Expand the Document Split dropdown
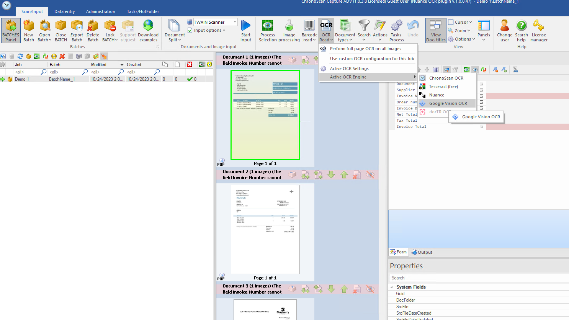The width and height of the screenshot is (569, 320). pos(175,40)
